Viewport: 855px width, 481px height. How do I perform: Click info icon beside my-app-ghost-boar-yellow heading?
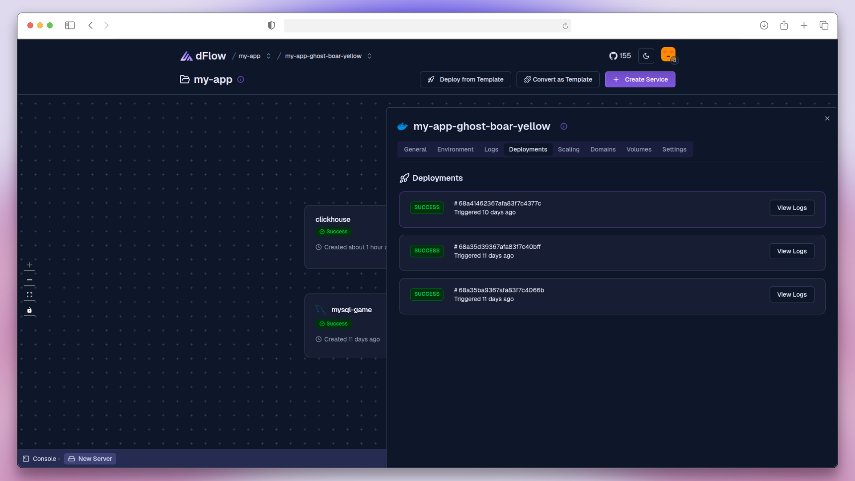point(564,126)
